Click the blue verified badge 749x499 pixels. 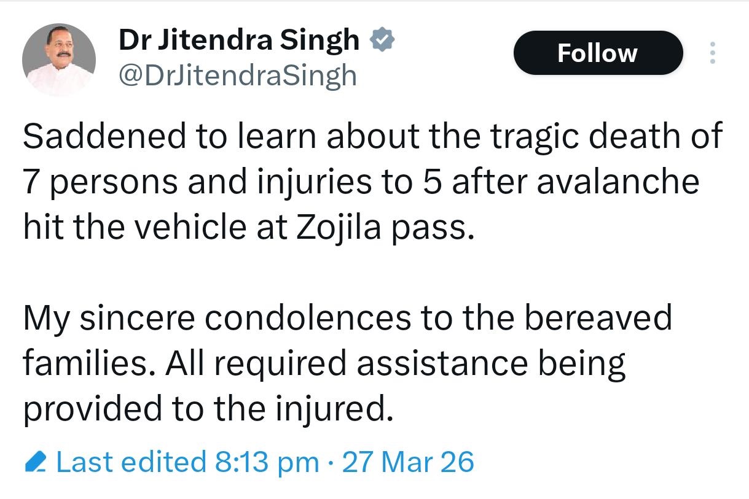(x=382, y=41)
